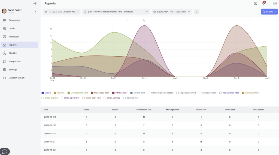Collapse the sidebar with the arrow icon
The height and width of the screenshot is (155, 279).
point(35,4)
